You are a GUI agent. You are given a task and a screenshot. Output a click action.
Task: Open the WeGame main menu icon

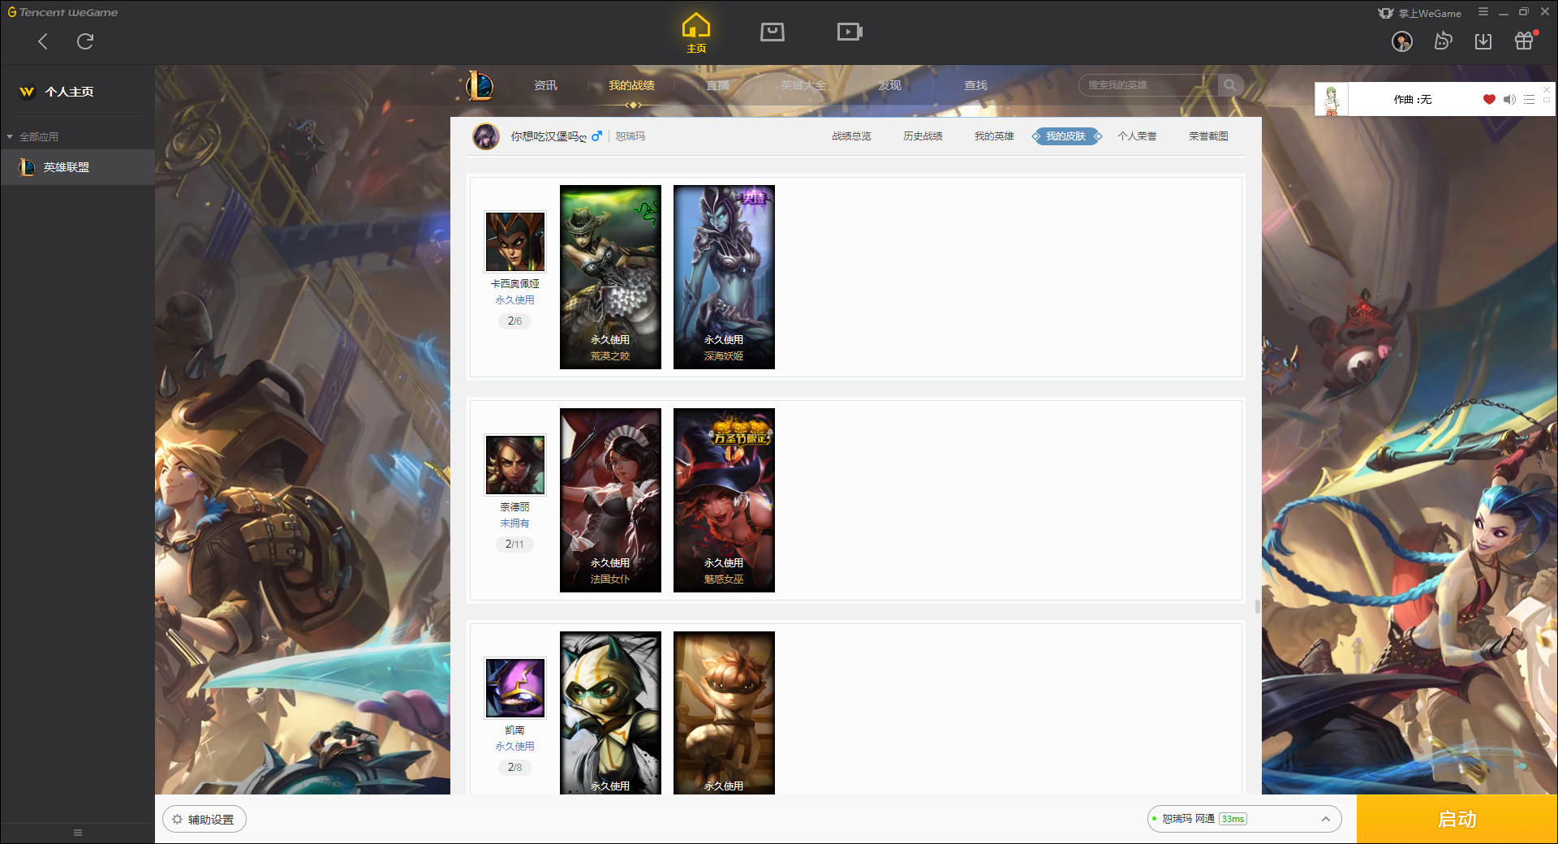tap(1483, 12)
